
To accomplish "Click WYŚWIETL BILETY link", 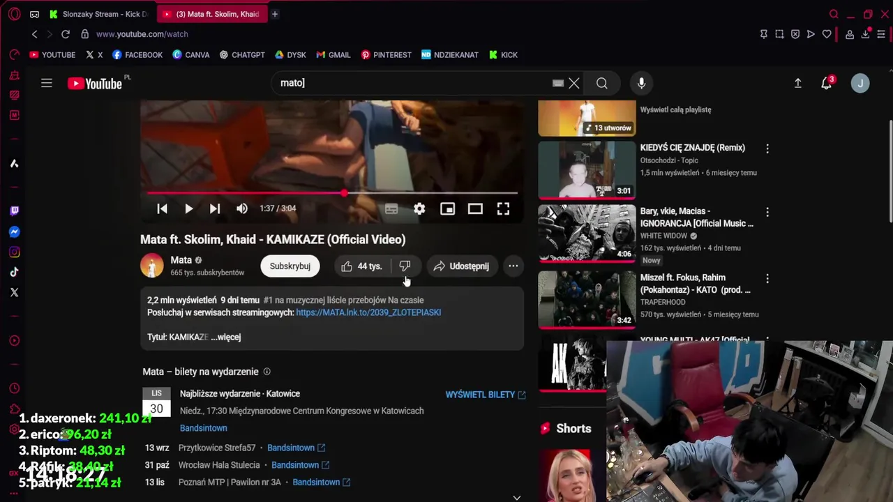I will point(486,395).
